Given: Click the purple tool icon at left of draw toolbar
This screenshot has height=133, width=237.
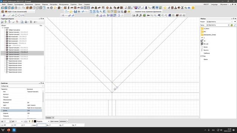Looking at the screenshot, I should click(4, 16).
